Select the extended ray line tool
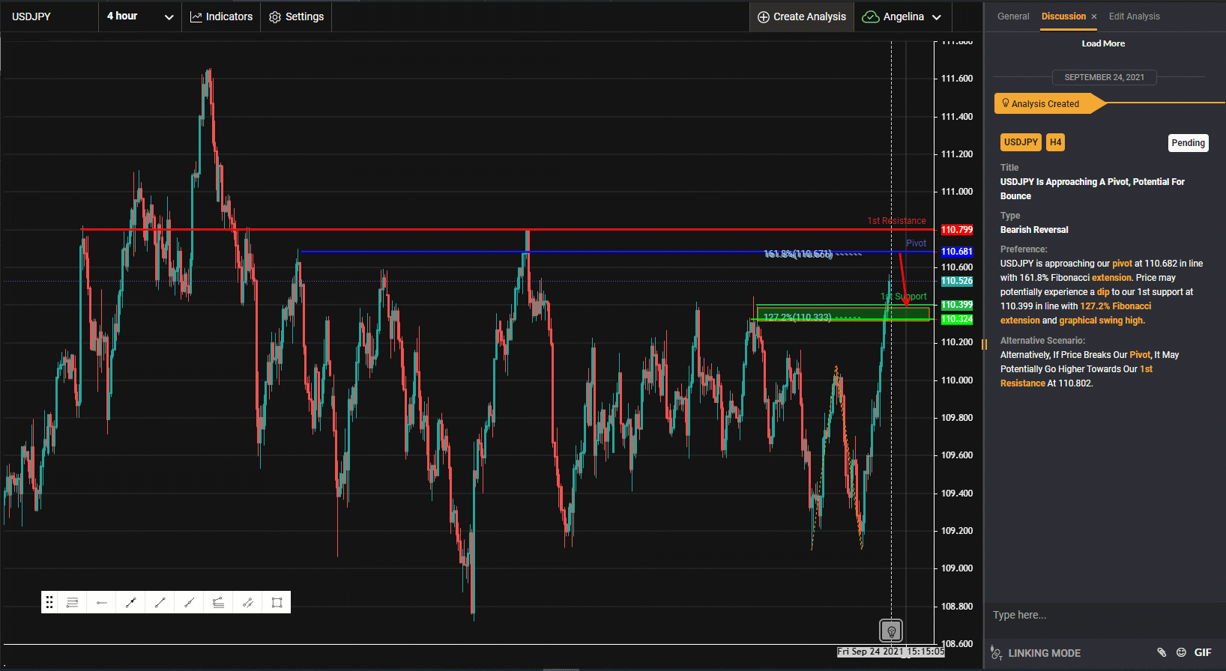This screenshot has width=1226, height=671. [189, 602]
